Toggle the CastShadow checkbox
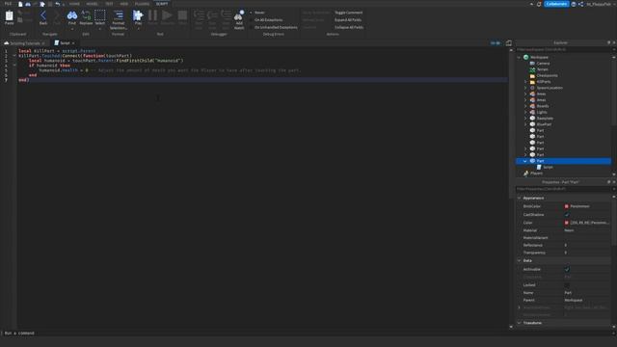Screen dimensions: 617x347 (x=567, y=215)
